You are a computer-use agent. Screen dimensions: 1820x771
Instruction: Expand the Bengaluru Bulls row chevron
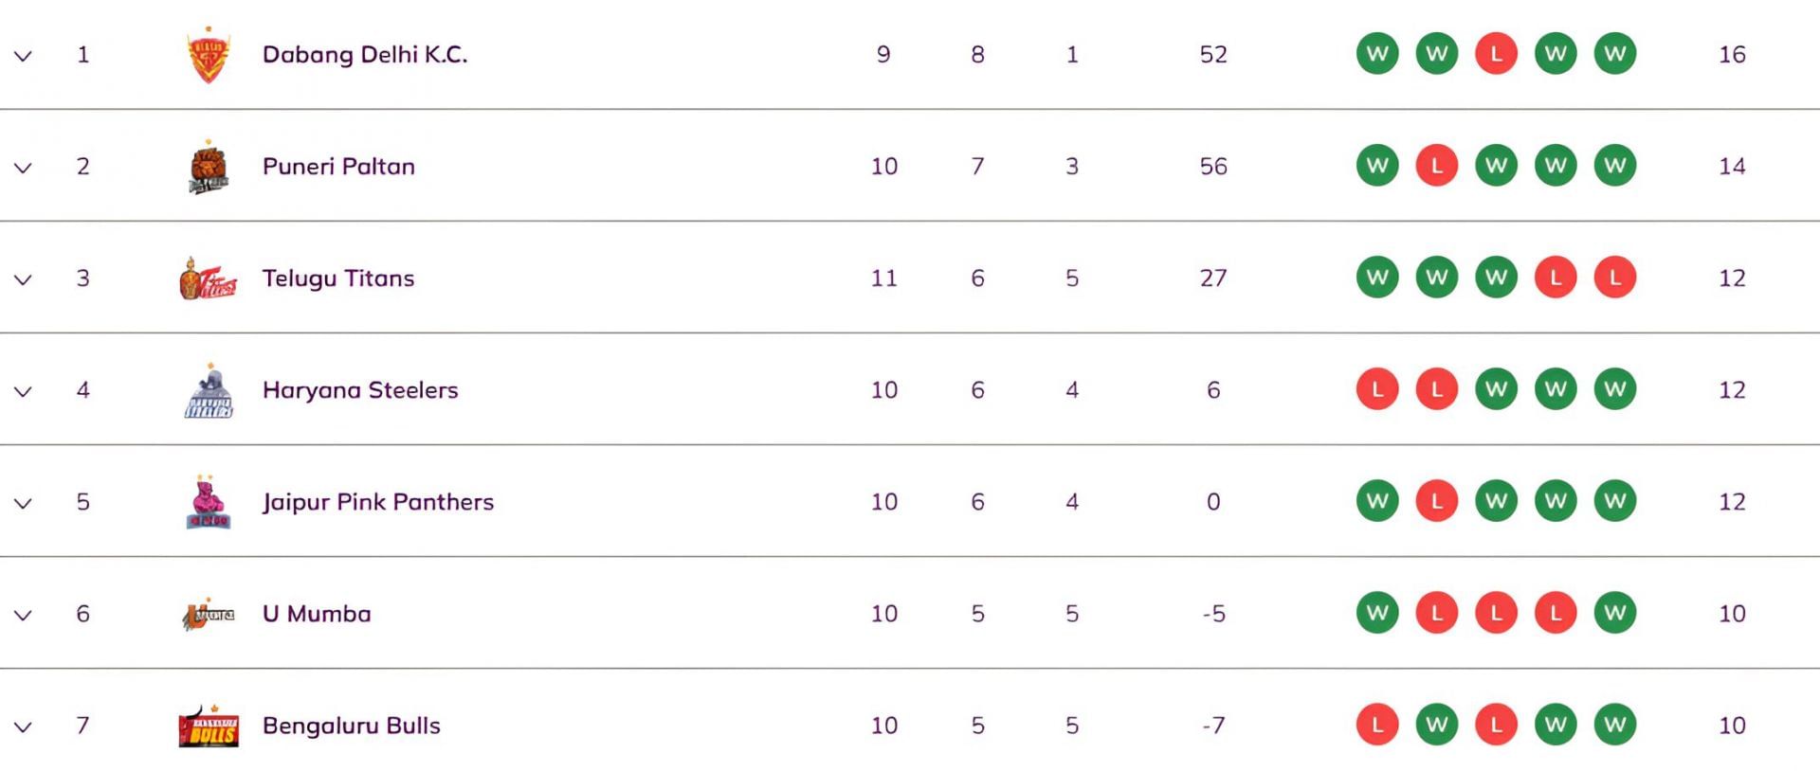point(24,726)
